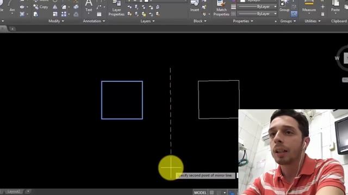Select the Arc drawing tool
The image size is (348, 195).
coord(12,6)
